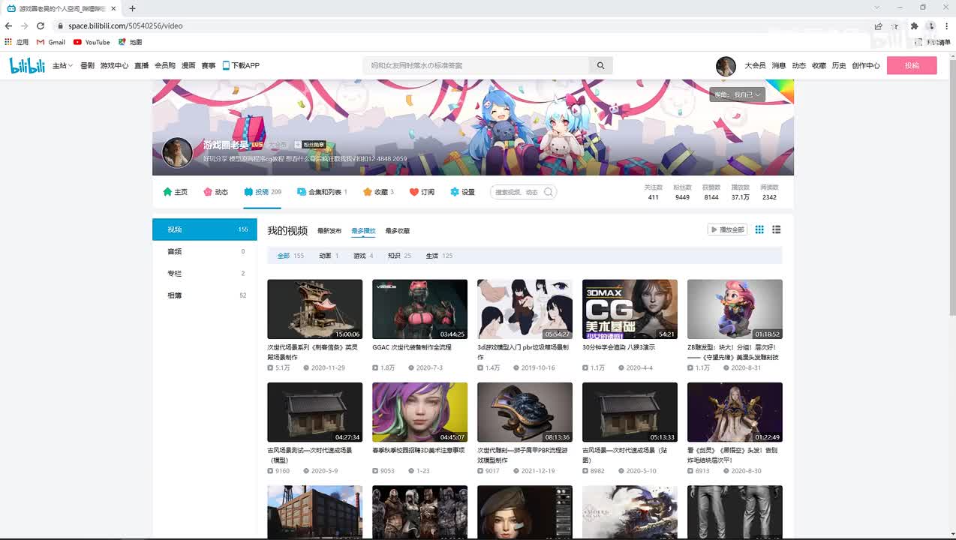This screenshot has height=540, width=956.
Task: Go to 创作中心 creator center
Action: click(x=866, y=65)
